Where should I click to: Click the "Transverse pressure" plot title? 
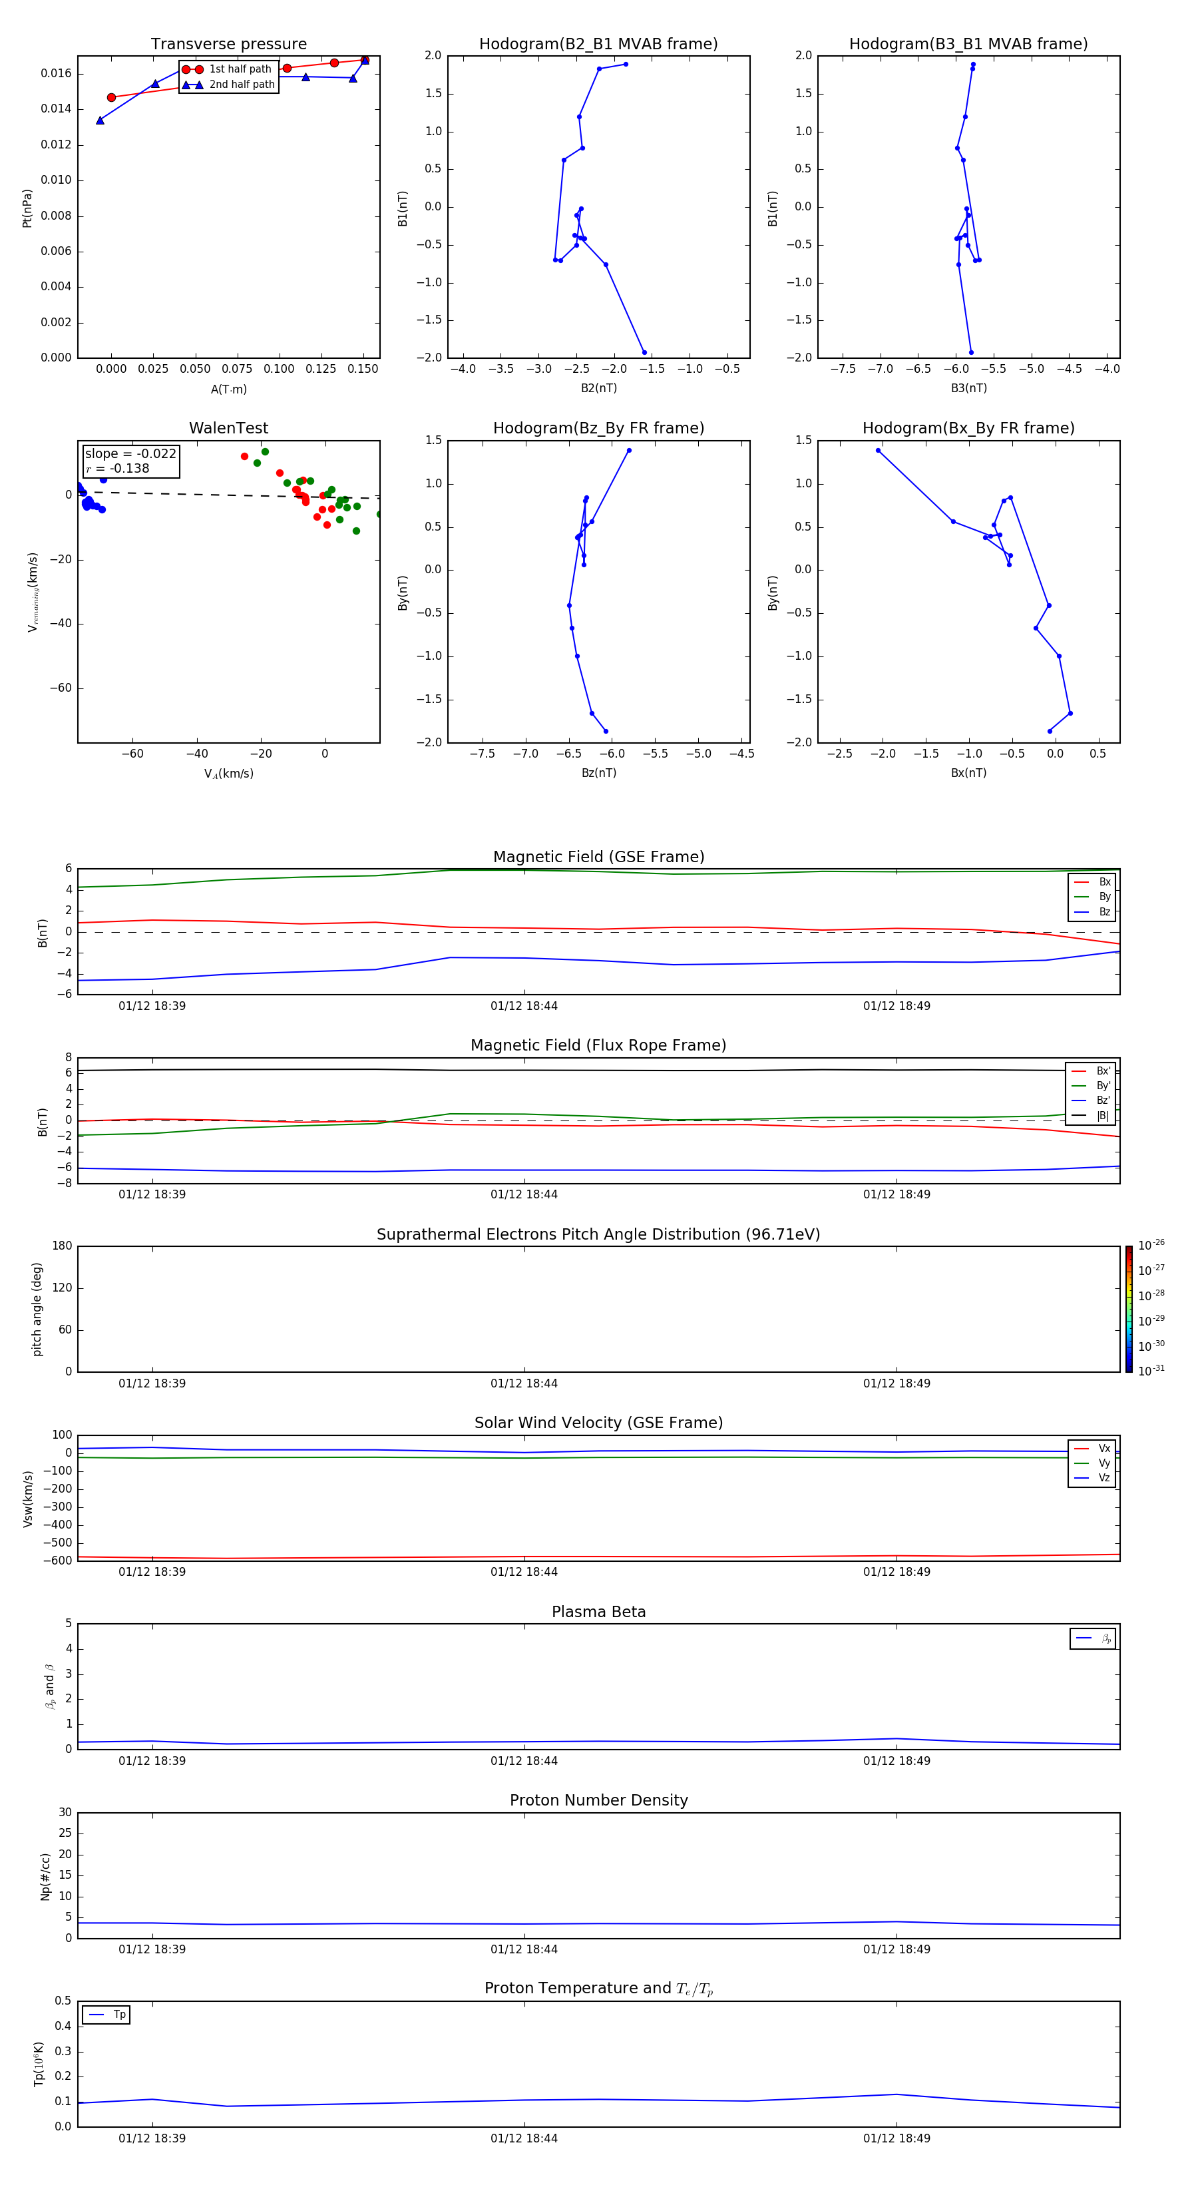tap(228, 45)
